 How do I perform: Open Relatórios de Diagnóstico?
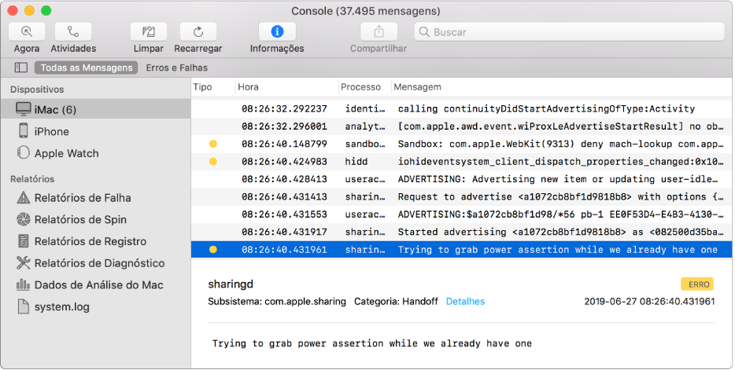pyautogui.click(x=96, y=263)
